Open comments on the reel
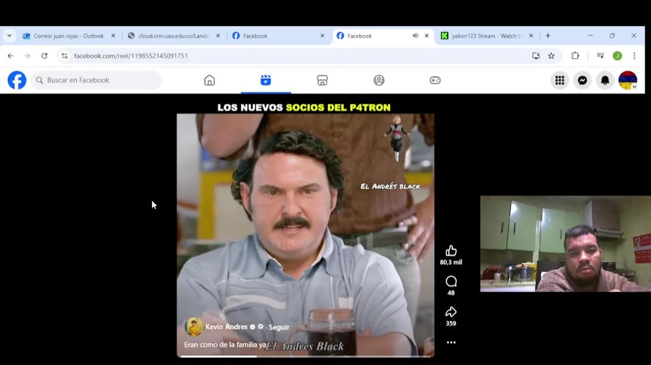The width and height of the screenshot is (651, 365). tap(451, 281)
